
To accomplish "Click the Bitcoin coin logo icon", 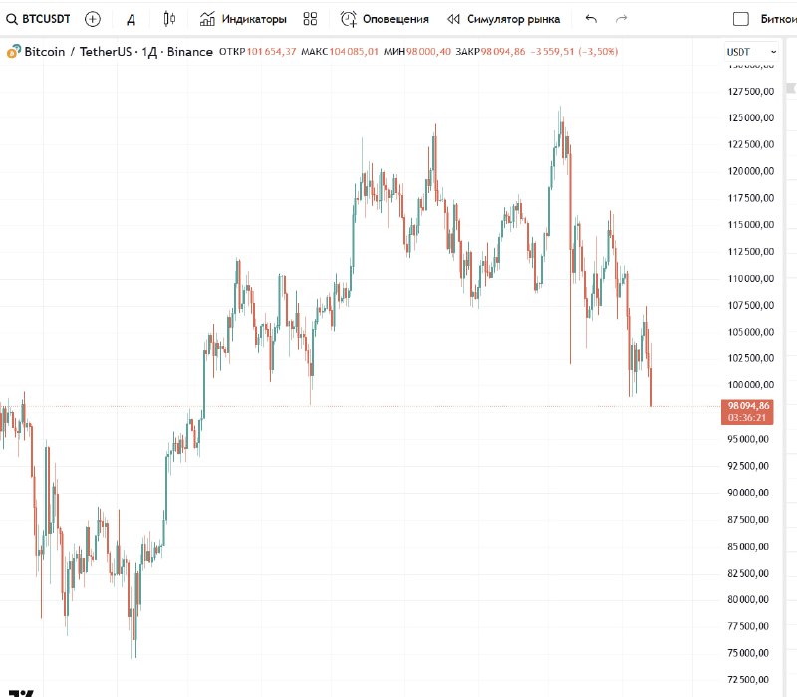I will coord(13,51).
